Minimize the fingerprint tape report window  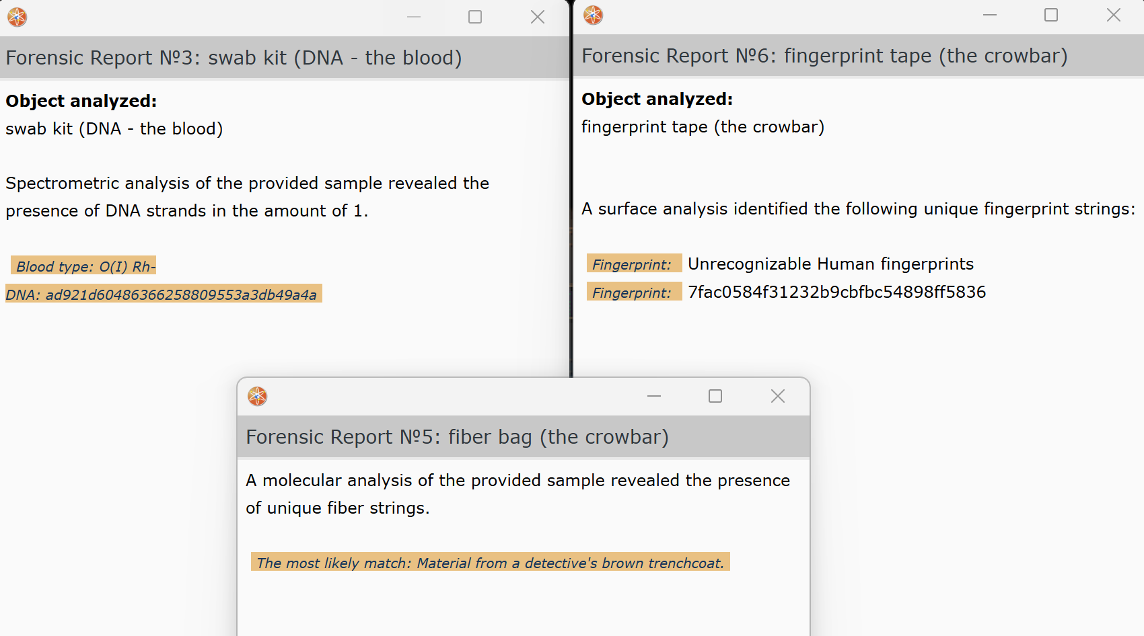pos(989,15)
